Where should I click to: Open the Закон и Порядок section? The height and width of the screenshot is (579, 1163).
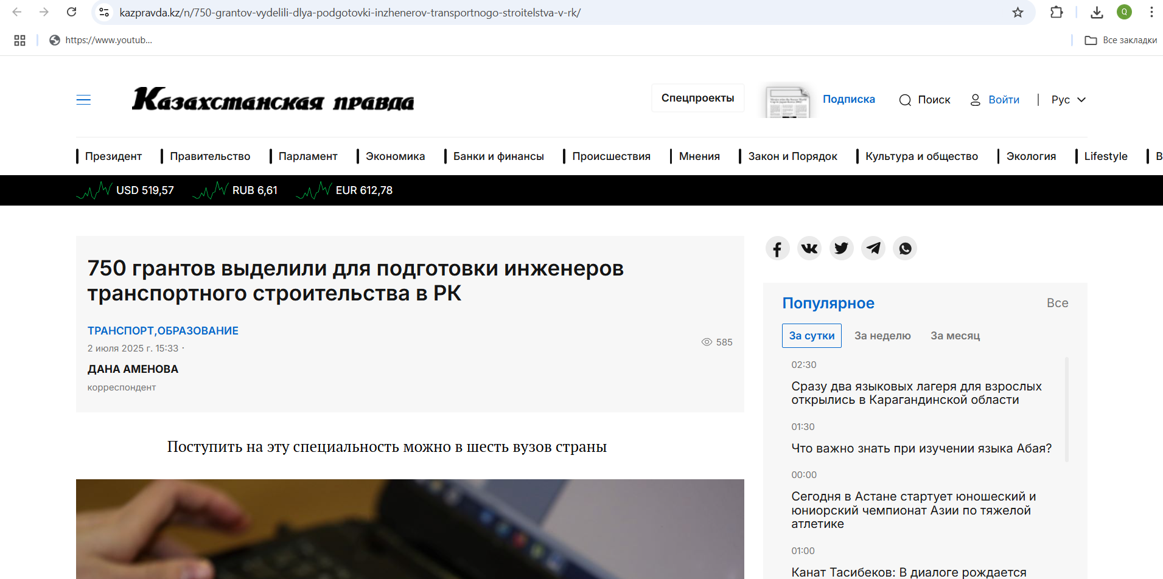pos(792,156)
